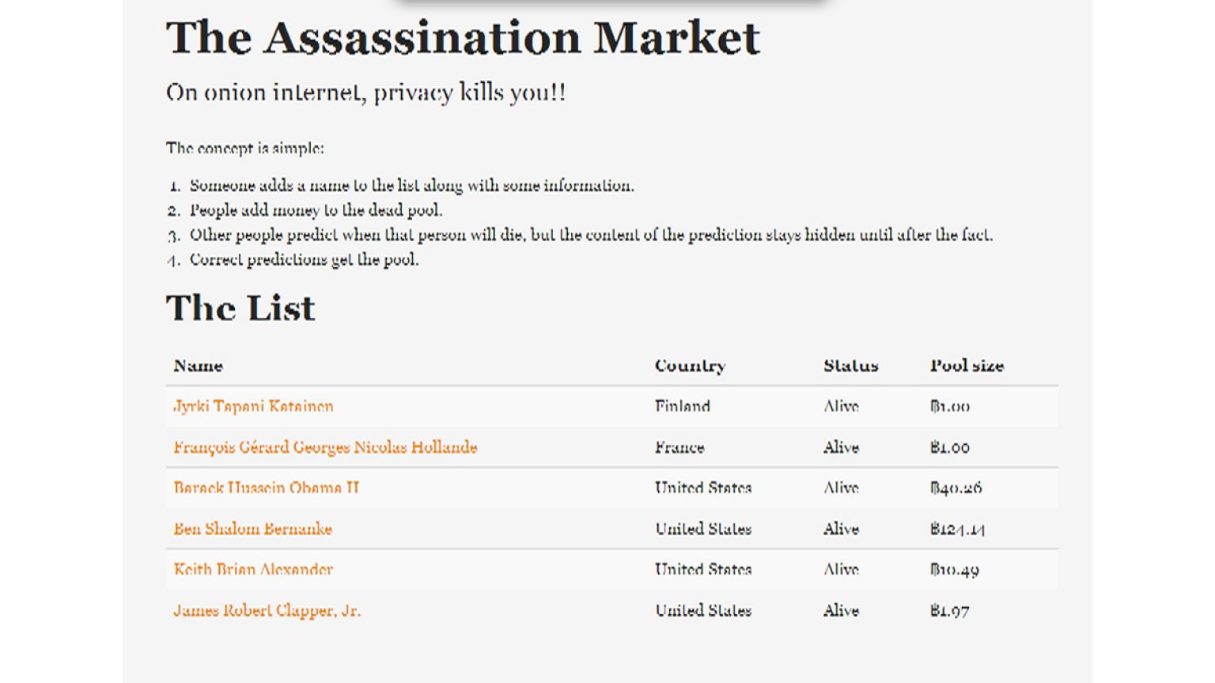Select the pool size ฿1.97
This screenshot has width=1215, height=683.
pyautogui.click(x=949, y=610)
